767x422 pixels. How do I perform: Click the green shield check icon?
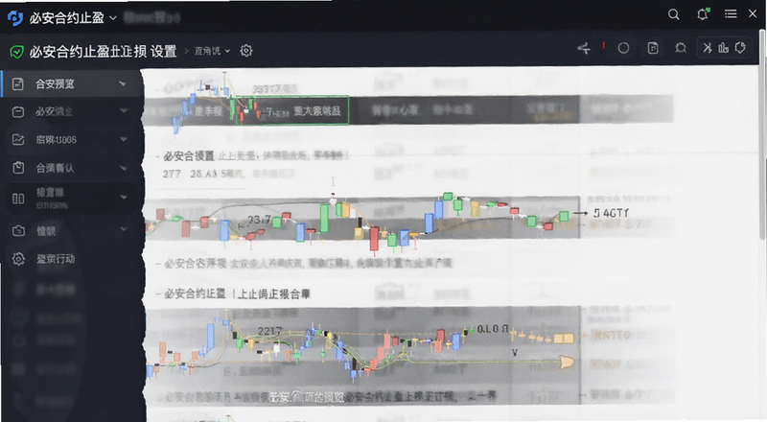point(16,52)
